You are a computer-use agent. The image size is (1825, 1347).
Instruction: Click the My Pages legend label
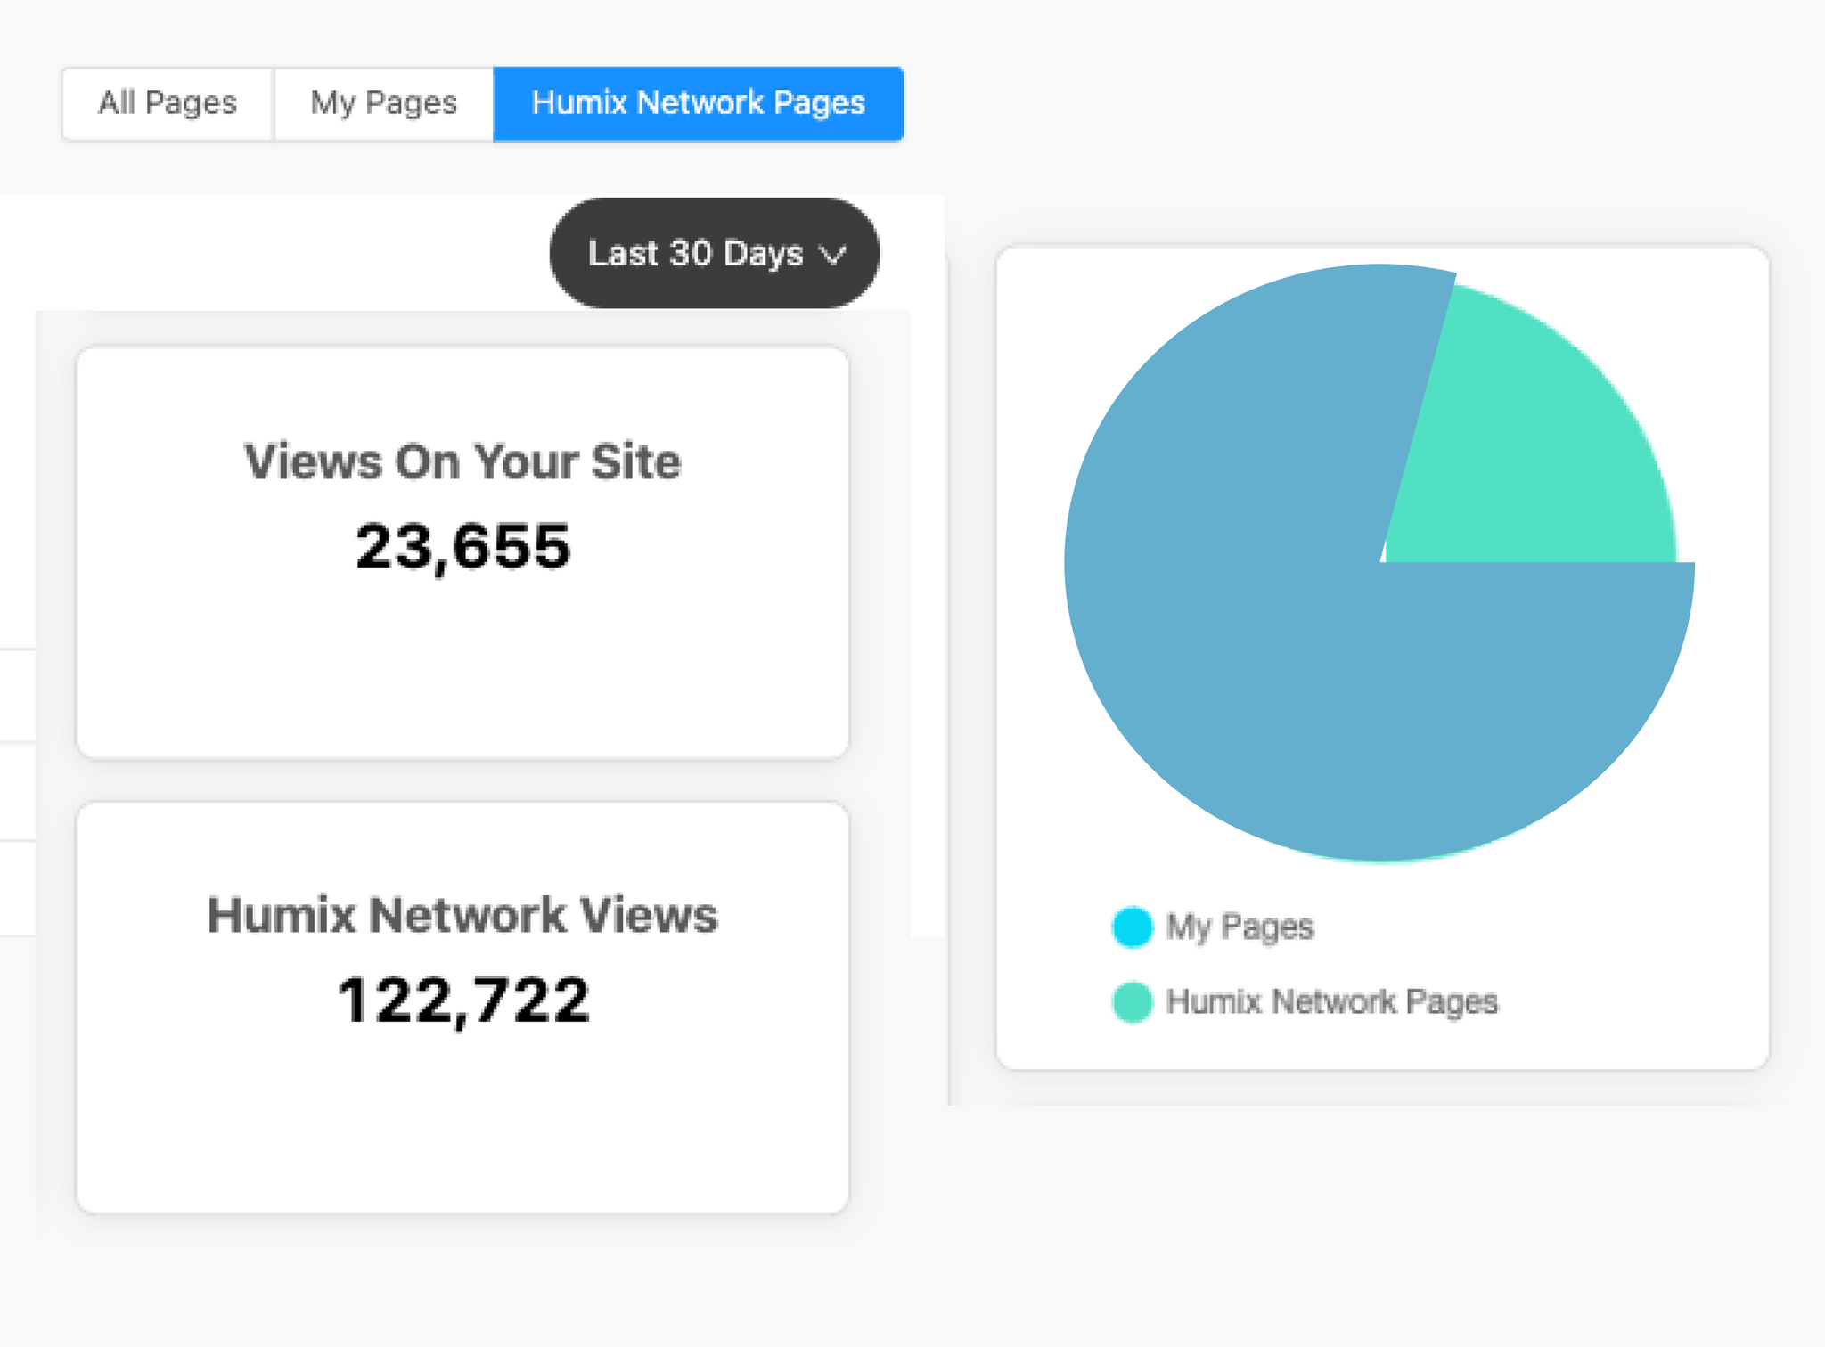point(1240,927)
